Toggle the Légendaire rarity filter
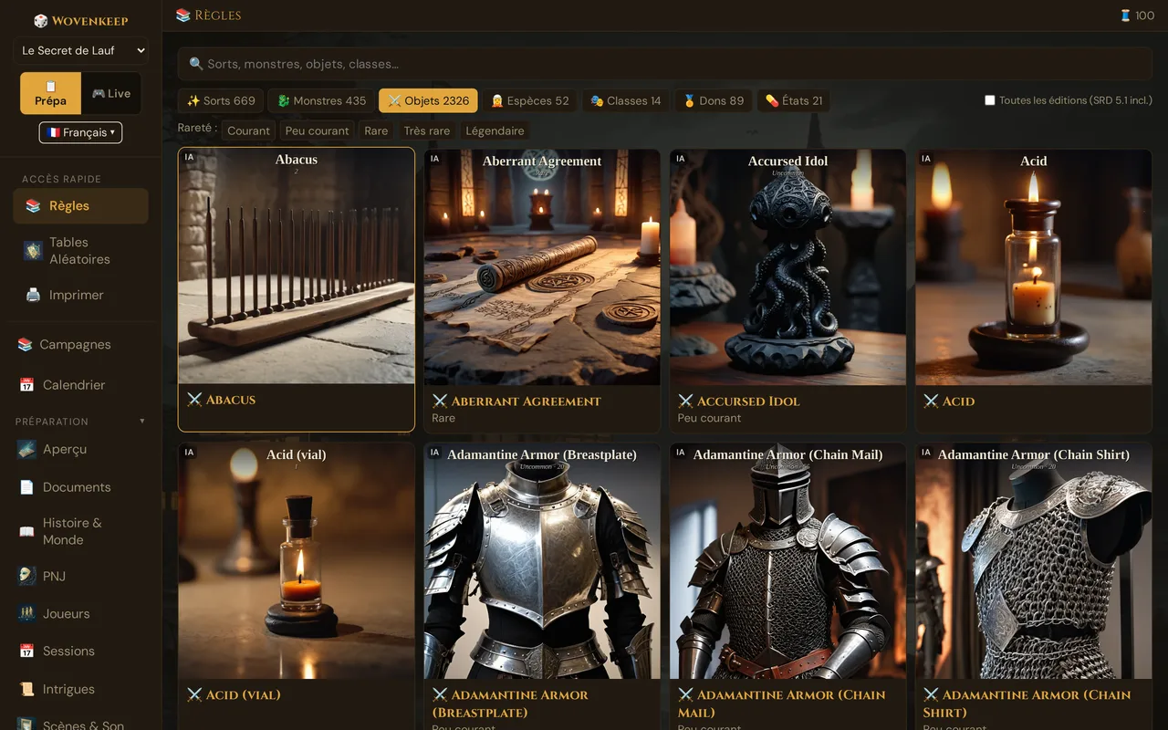 (495, 130)
